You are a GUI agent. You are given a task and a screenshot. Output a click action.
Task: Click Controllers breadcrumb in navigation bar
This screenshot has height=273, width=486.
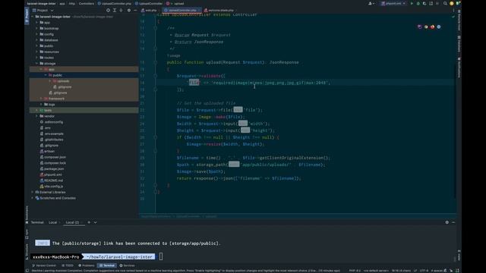click(x=86, y=3)
